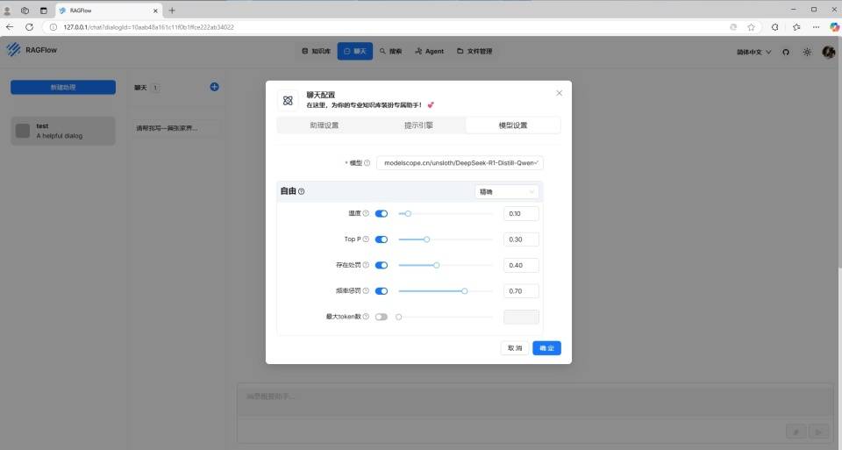
Task: Show help icon for 存在处罚
Action: [x=366, y=265]
